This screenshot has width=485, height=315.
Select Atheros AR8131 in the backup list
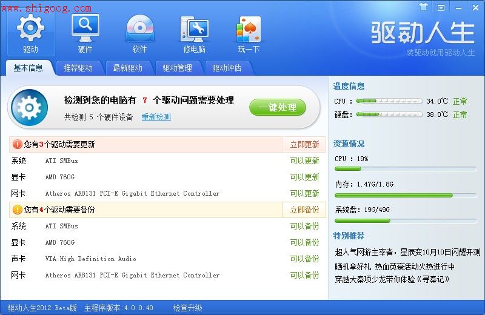point(132,275)
